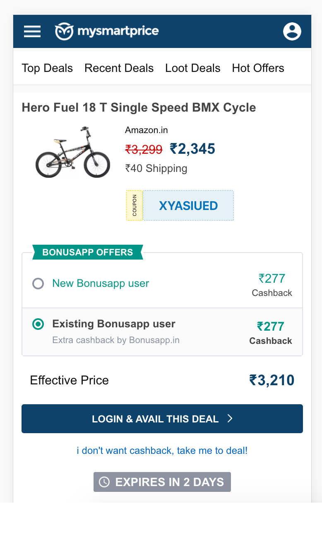Viewport: 322px width, 558px height.
Task: Open the BMX cycle product image
Action: coord(73,152)
